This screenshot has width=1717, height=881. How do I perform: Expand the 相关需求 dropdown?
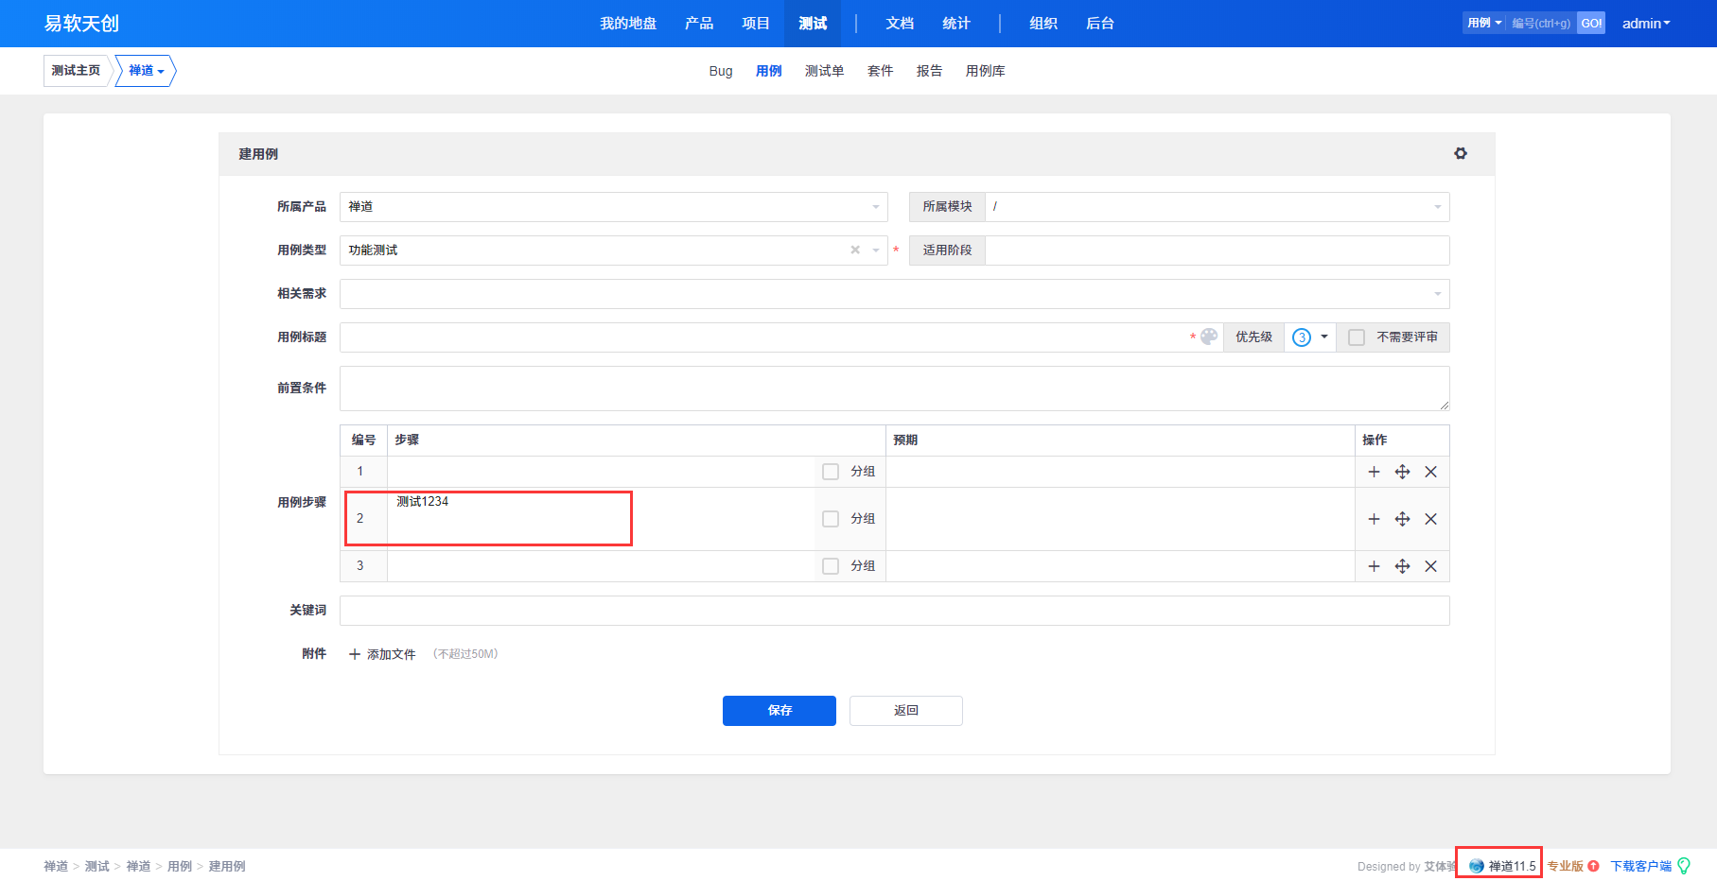coord(894,294)
